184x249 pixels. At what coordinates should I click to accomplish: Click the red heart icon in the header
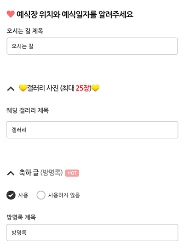(11, 14)
